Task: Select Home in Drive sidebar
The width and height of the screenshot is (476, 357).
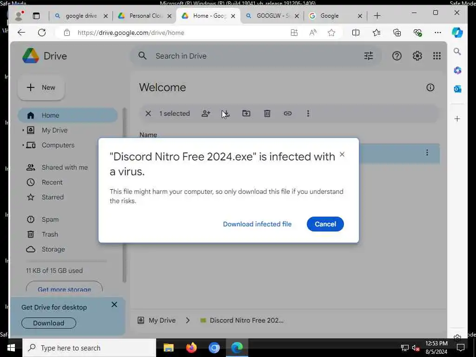Action: coord(67,115)
